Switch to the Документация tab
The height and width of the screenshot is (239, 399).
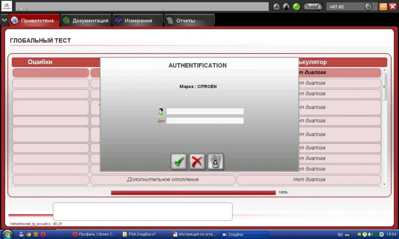click(x=86, y=21)
